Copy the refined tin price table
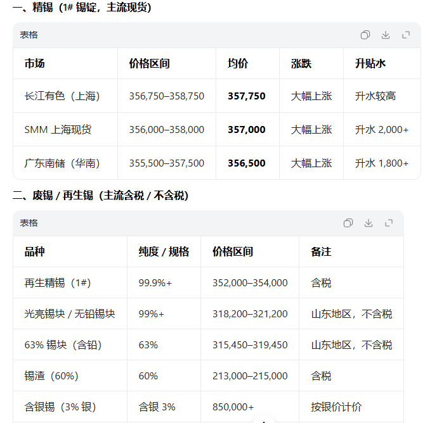 point(365,35)
